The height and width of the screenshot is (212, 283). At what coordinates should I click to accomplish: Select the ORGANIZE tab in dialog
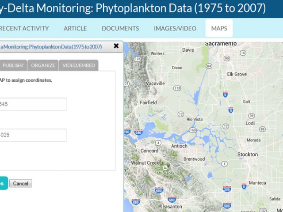pos(43,65)
